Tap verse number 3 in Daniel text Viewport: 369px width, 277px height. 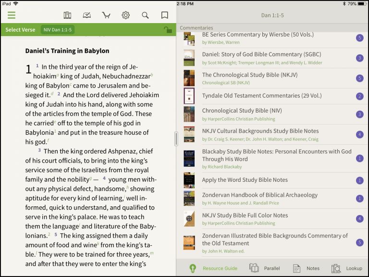[x=39, y=150]
